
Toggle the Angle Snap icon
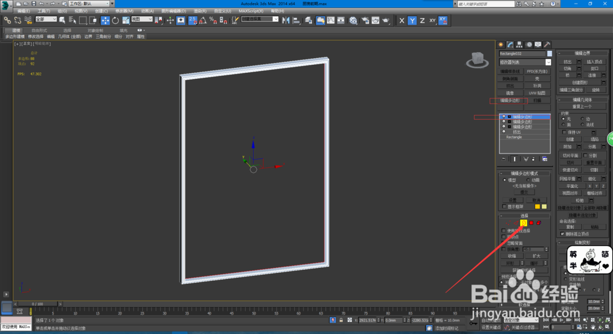[x=203, y=20]
